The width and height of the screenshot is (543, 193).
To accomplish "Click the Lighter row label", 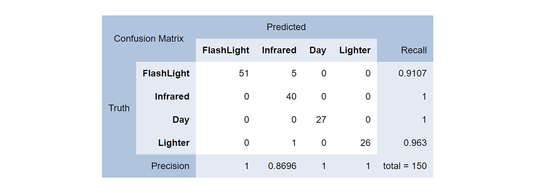I will (x=173, y=143).
